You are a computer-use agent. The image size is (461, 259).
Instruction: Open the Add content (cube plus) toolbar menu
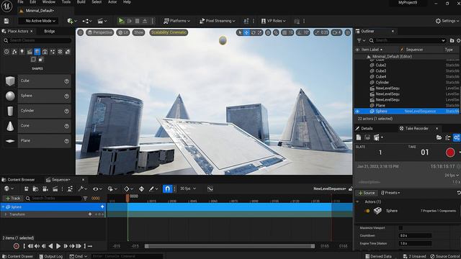pos(71,21)
